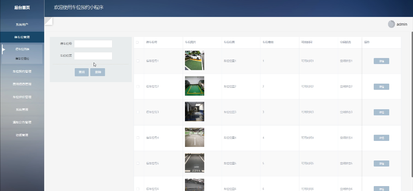Click the cell 可用时间5
Viewport: 413px width, 191px height.
308,163
